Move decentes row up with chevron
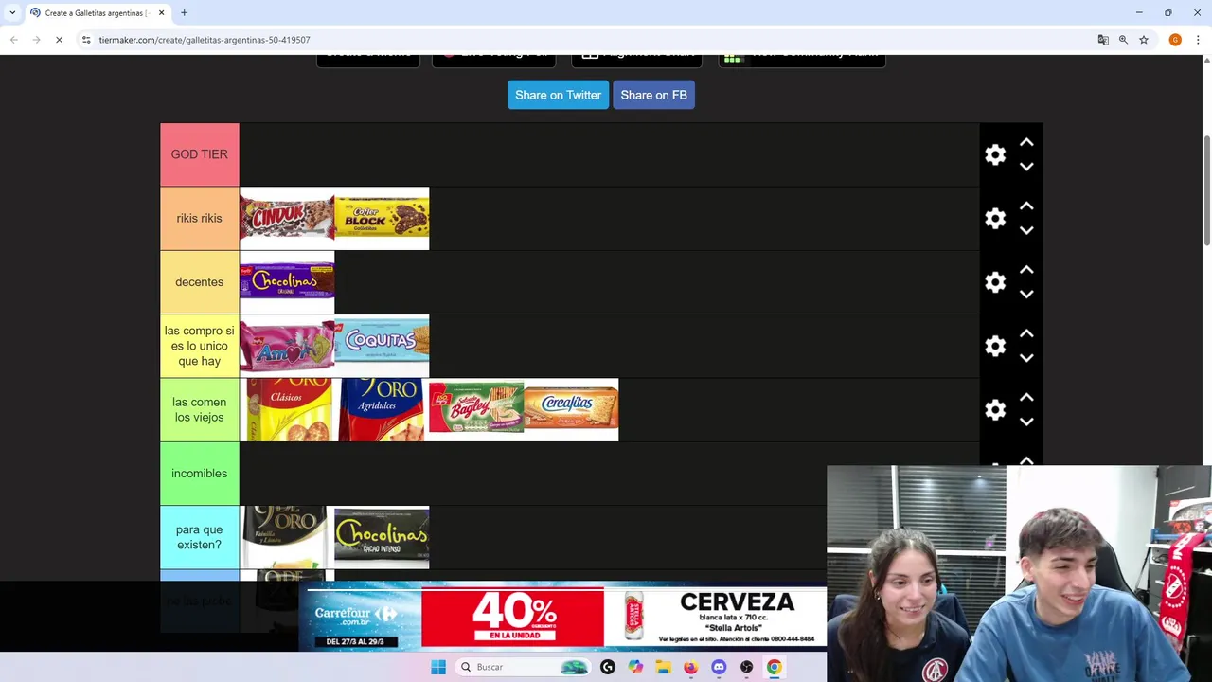Image resolution: width=1212 pixels, height=682 pixels. pyautogui.click(x=1026, y=270)
